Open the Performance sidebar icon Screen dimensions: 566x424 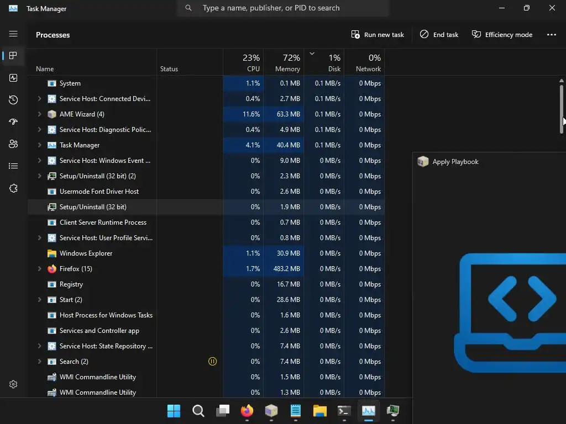click(x=13, y=78)
